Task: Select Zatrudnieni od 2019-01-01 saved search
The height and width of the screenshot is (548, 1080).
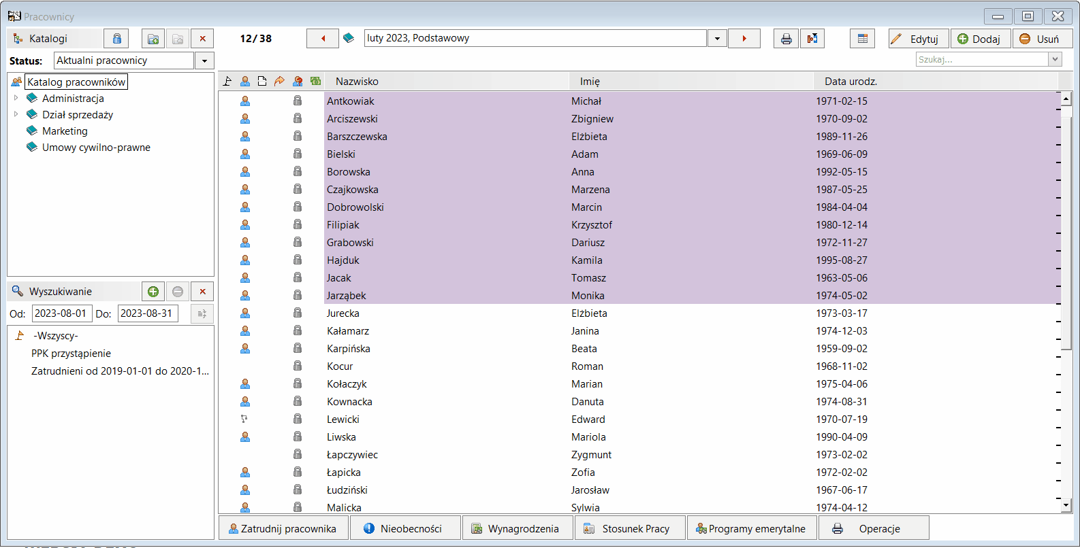Action: [120, 371]
